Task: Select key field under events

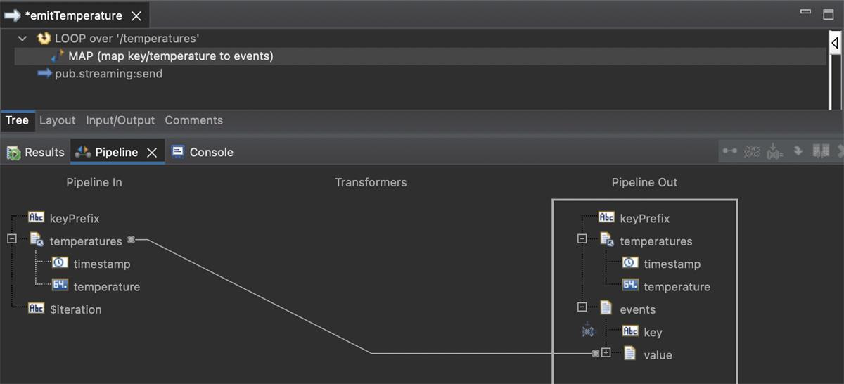Action: (653, 333)
